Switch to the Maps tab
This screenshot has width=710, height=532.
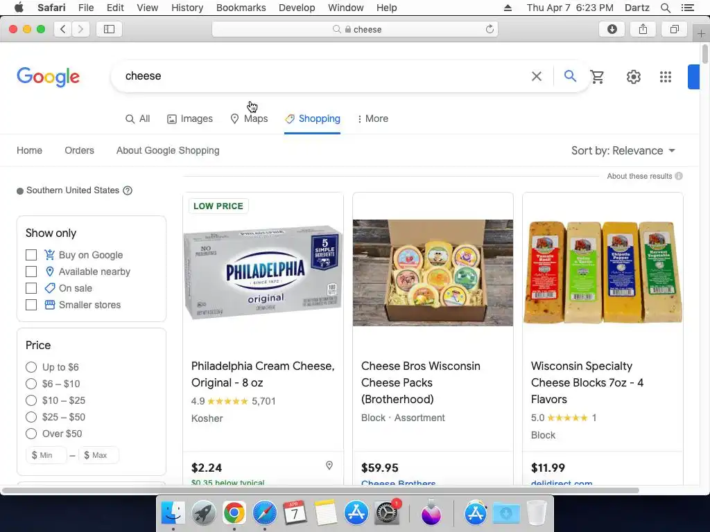tap(249, 118)
